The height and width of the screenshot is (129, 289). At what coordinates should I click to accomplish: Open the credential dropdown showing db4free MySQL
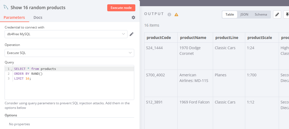tap(66, 34)
